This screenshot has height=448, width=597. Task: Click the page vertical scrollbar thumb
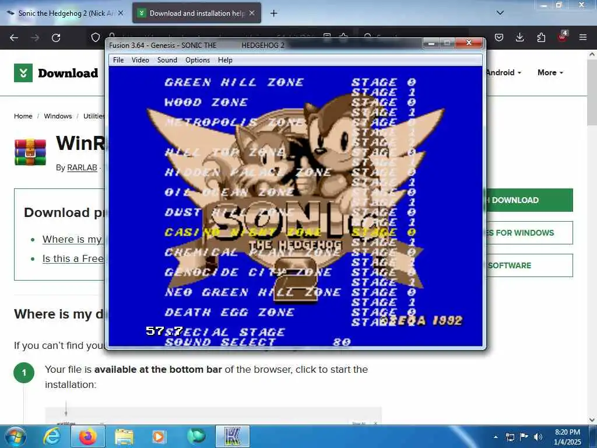(592, 92)
